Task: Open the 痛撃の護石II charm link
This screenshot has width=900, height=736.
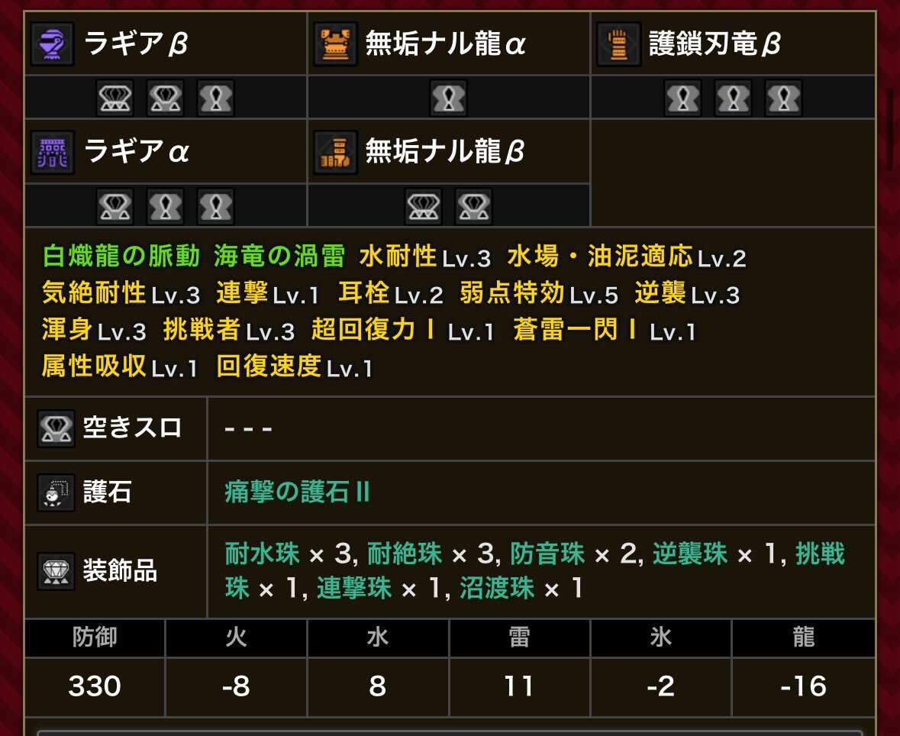Action: tap(297, 492)
